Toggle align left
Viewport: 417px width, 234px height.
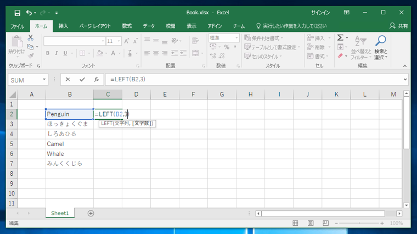coord(147,53)
